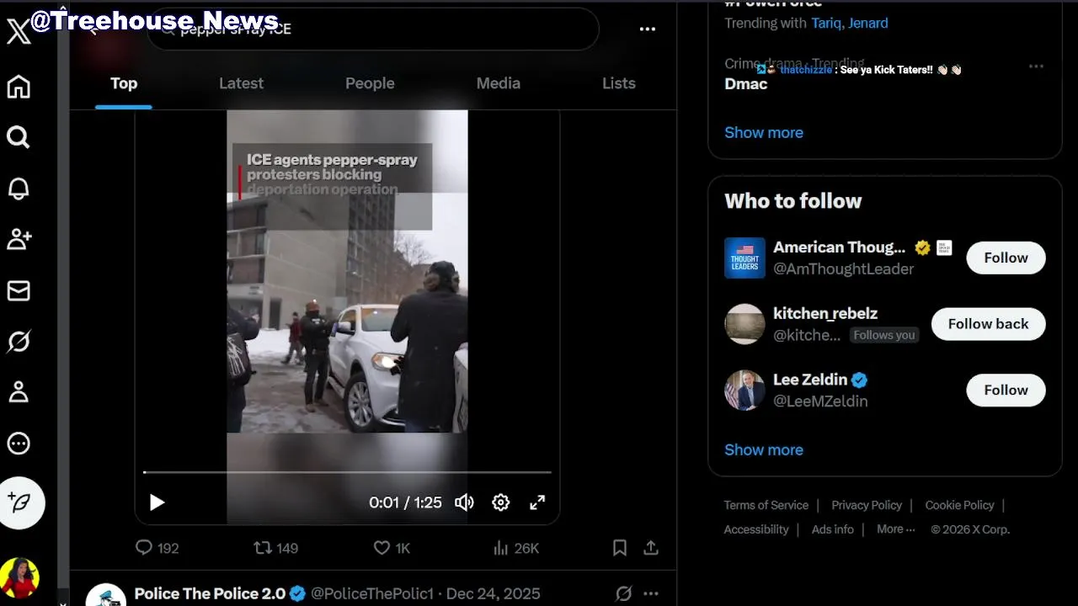Screen dimensions: 1078x606
Task: Open Notifications bell icon
Action: click(x=19, y=189)
